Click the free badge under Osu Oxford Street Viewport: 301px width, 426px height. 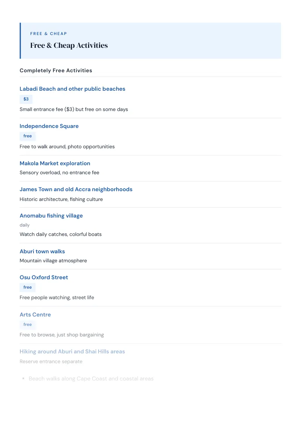(27, 288)
